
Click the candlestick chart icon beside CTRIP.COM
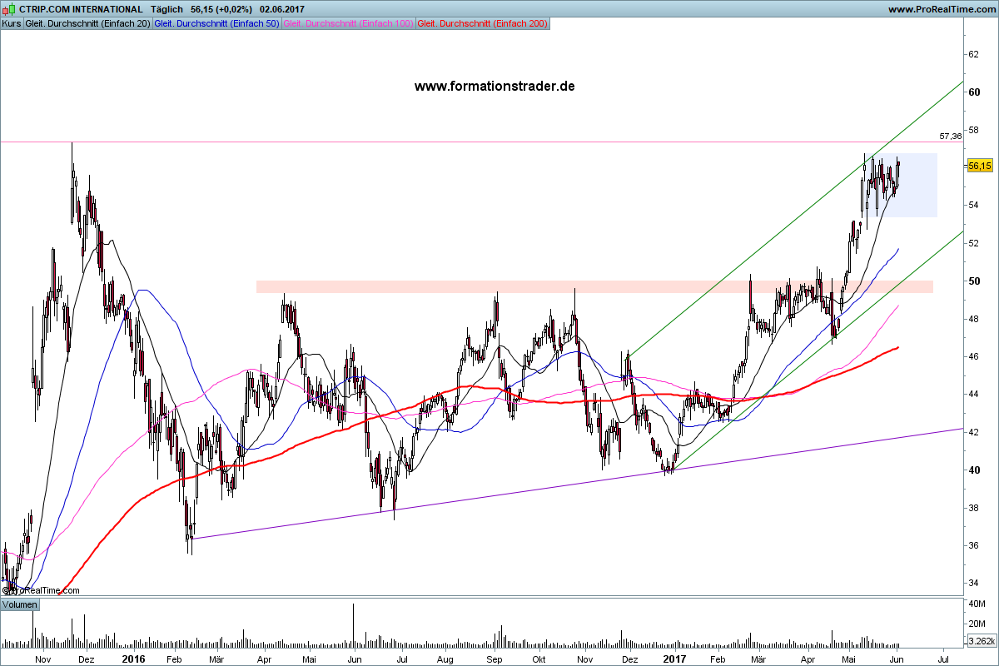[10, 9]
